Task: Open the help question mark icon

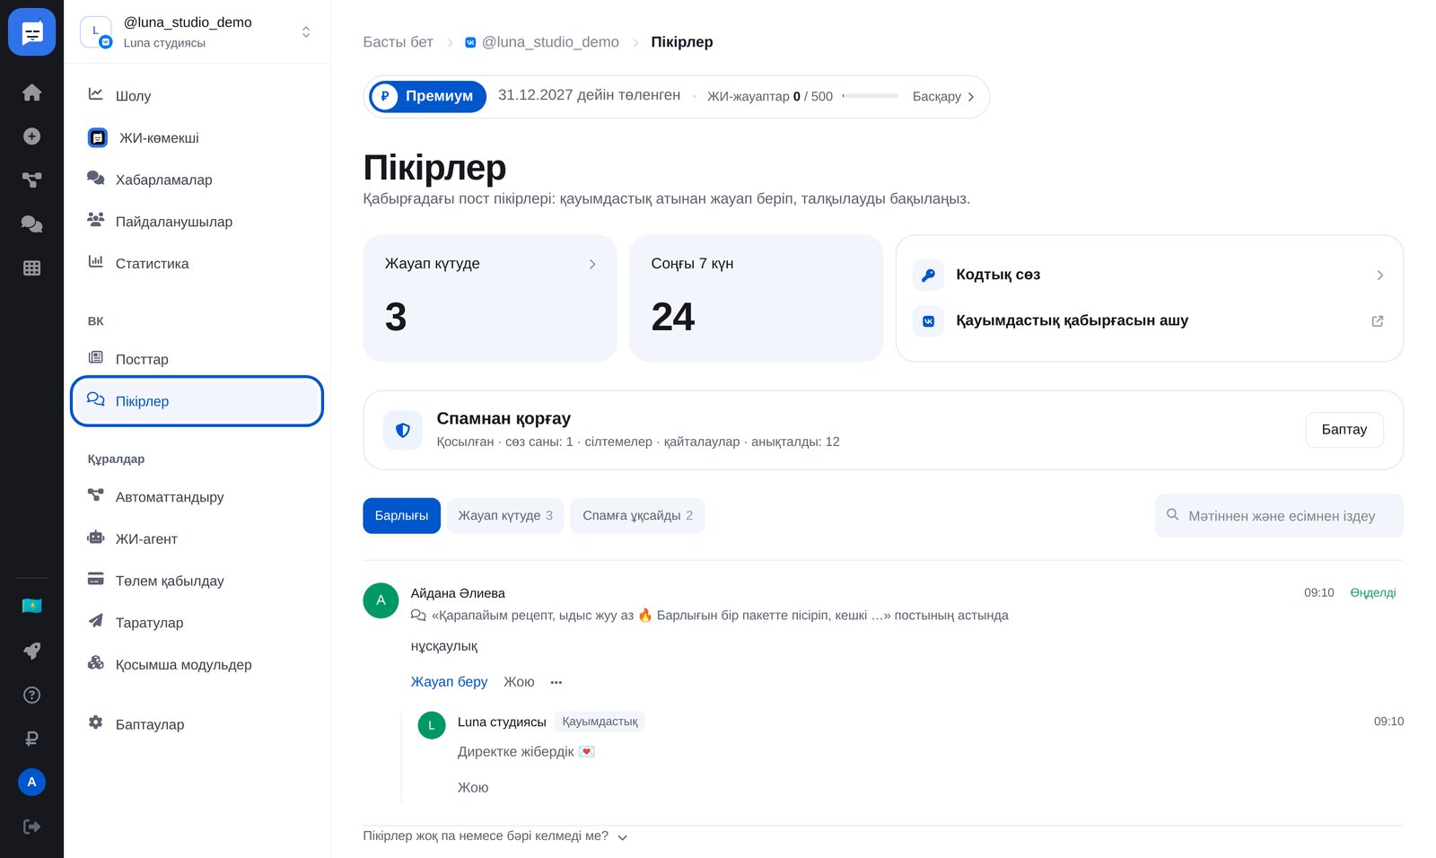Action: [31, 695]
